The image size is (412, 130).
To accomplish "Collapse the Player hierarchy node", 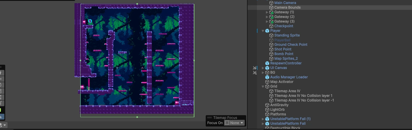I will (x=263, y=31).
